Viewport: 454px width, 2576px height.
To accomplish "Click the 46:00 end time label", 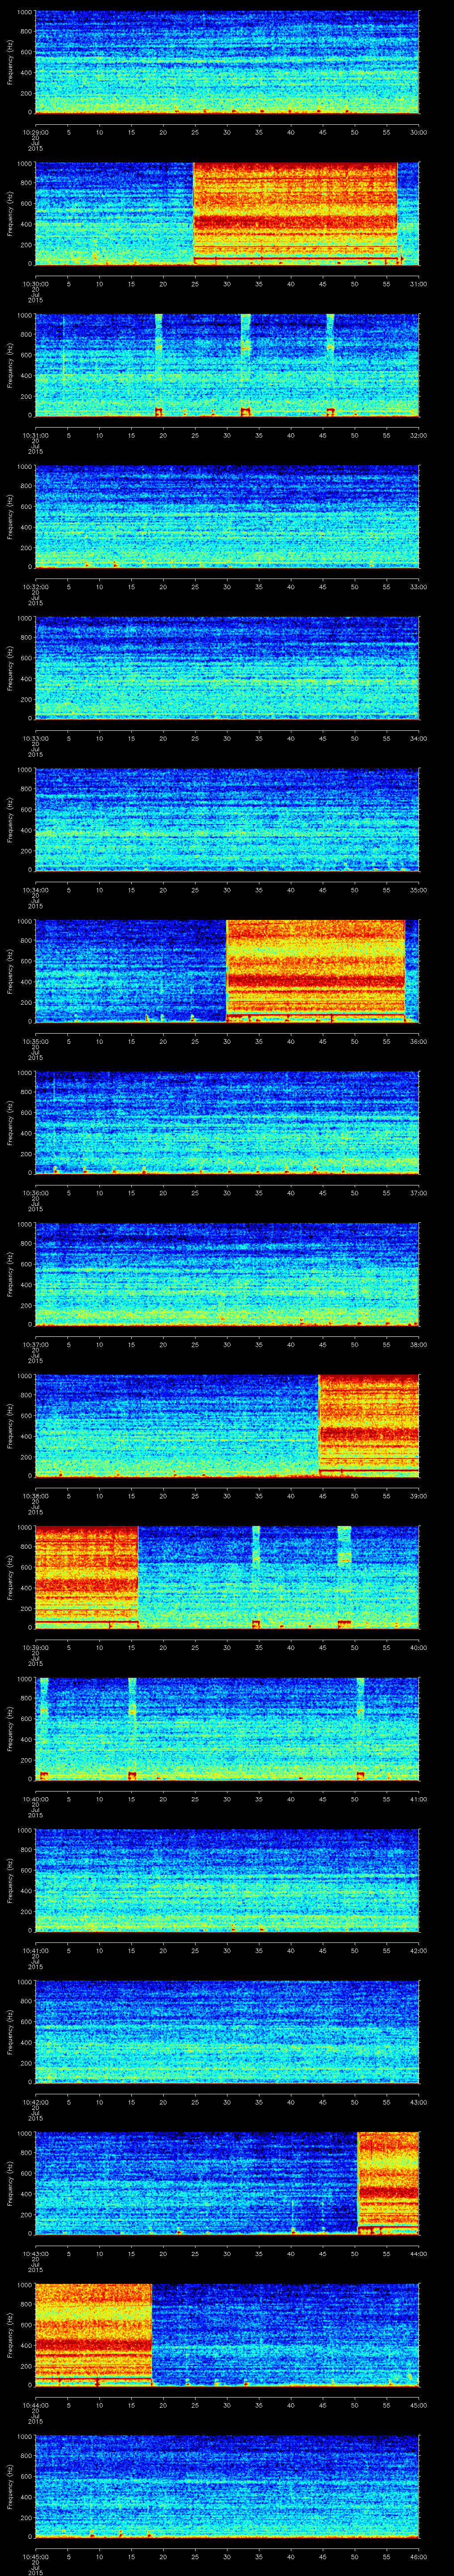I will point(418,2556).
